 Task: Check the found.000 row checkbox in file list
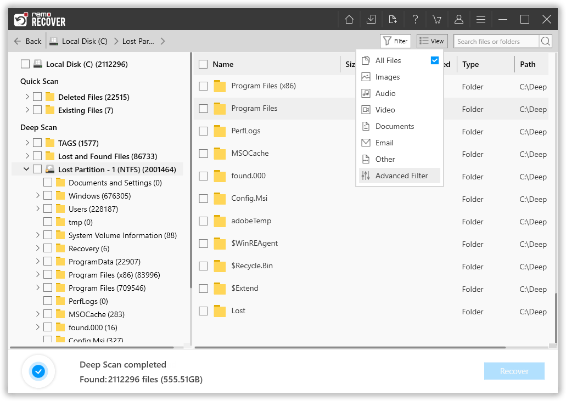(x=204, y=176)
